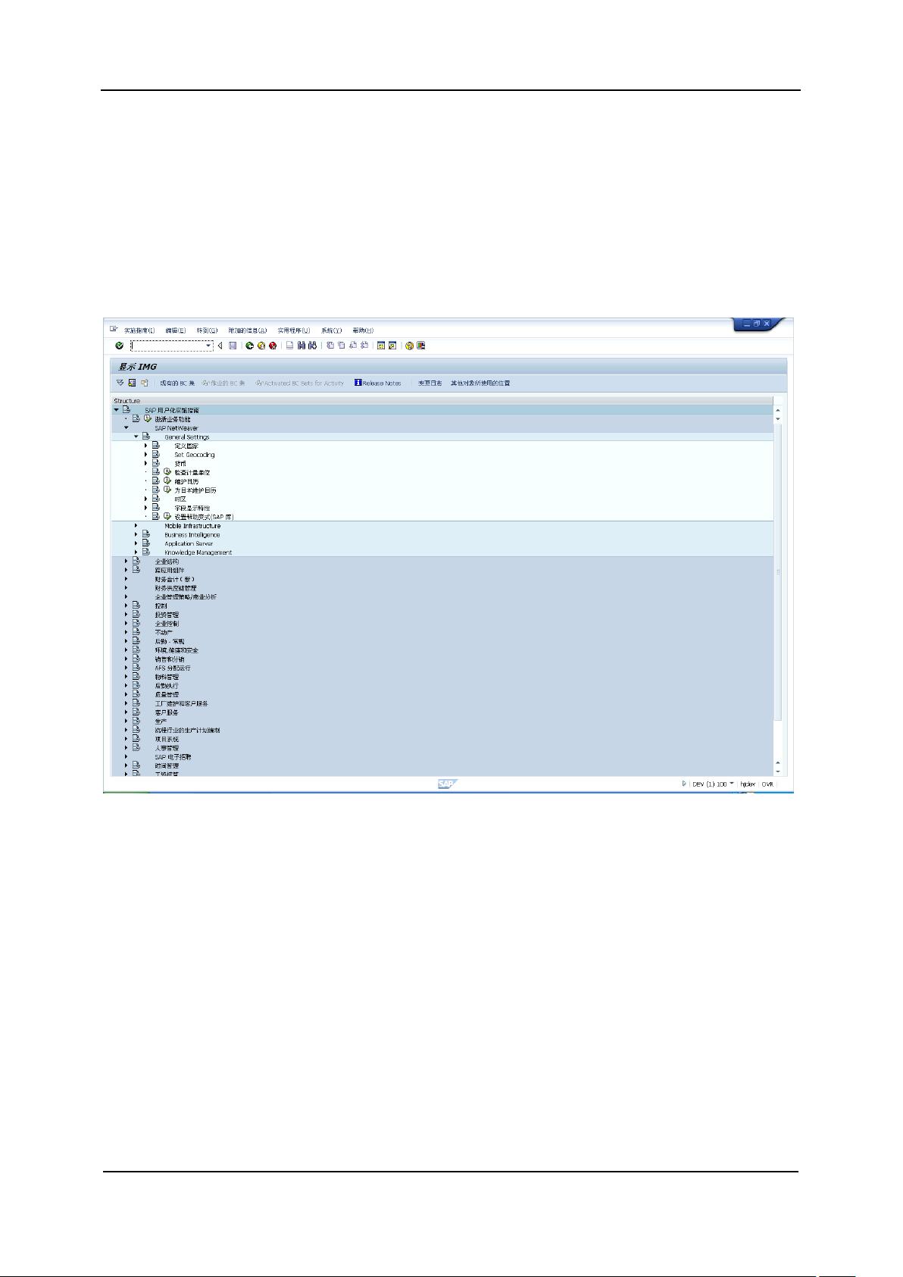Click the Find Next binoculars icon

[311, 346]
